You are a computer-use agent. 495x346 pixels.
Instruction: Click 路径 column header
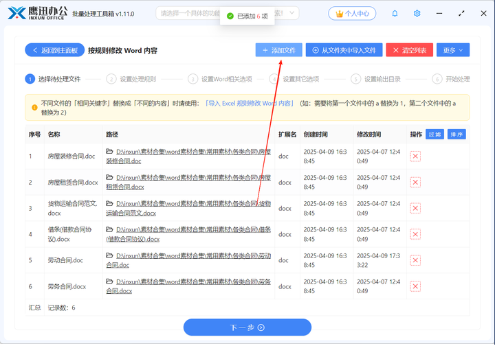pos(112,135)
